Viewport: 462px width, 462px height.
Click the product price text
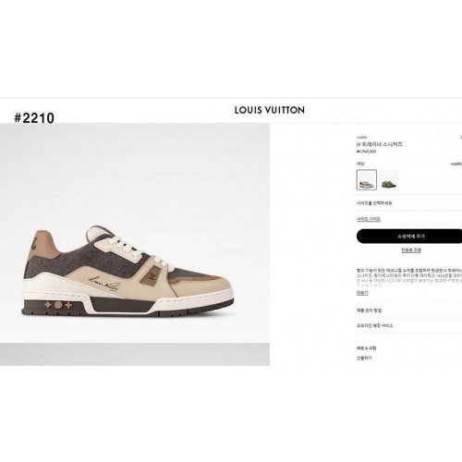coord(366,152)
